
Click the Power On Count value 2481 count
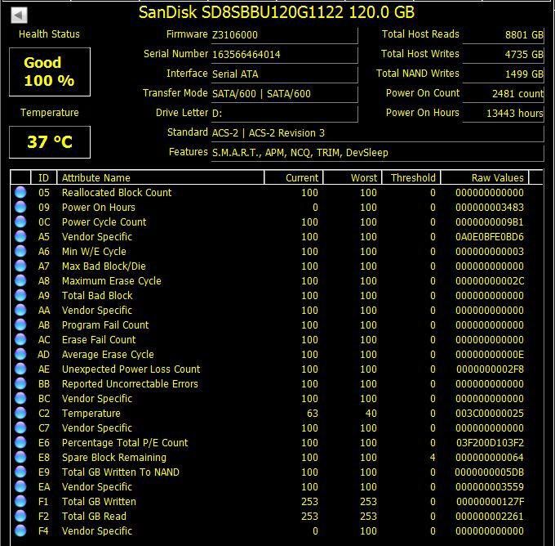(504, 94)
